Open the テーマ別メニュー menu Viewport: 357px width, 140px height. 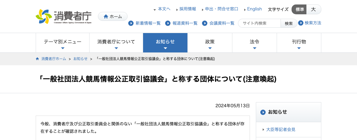click(x=63, y=43)
